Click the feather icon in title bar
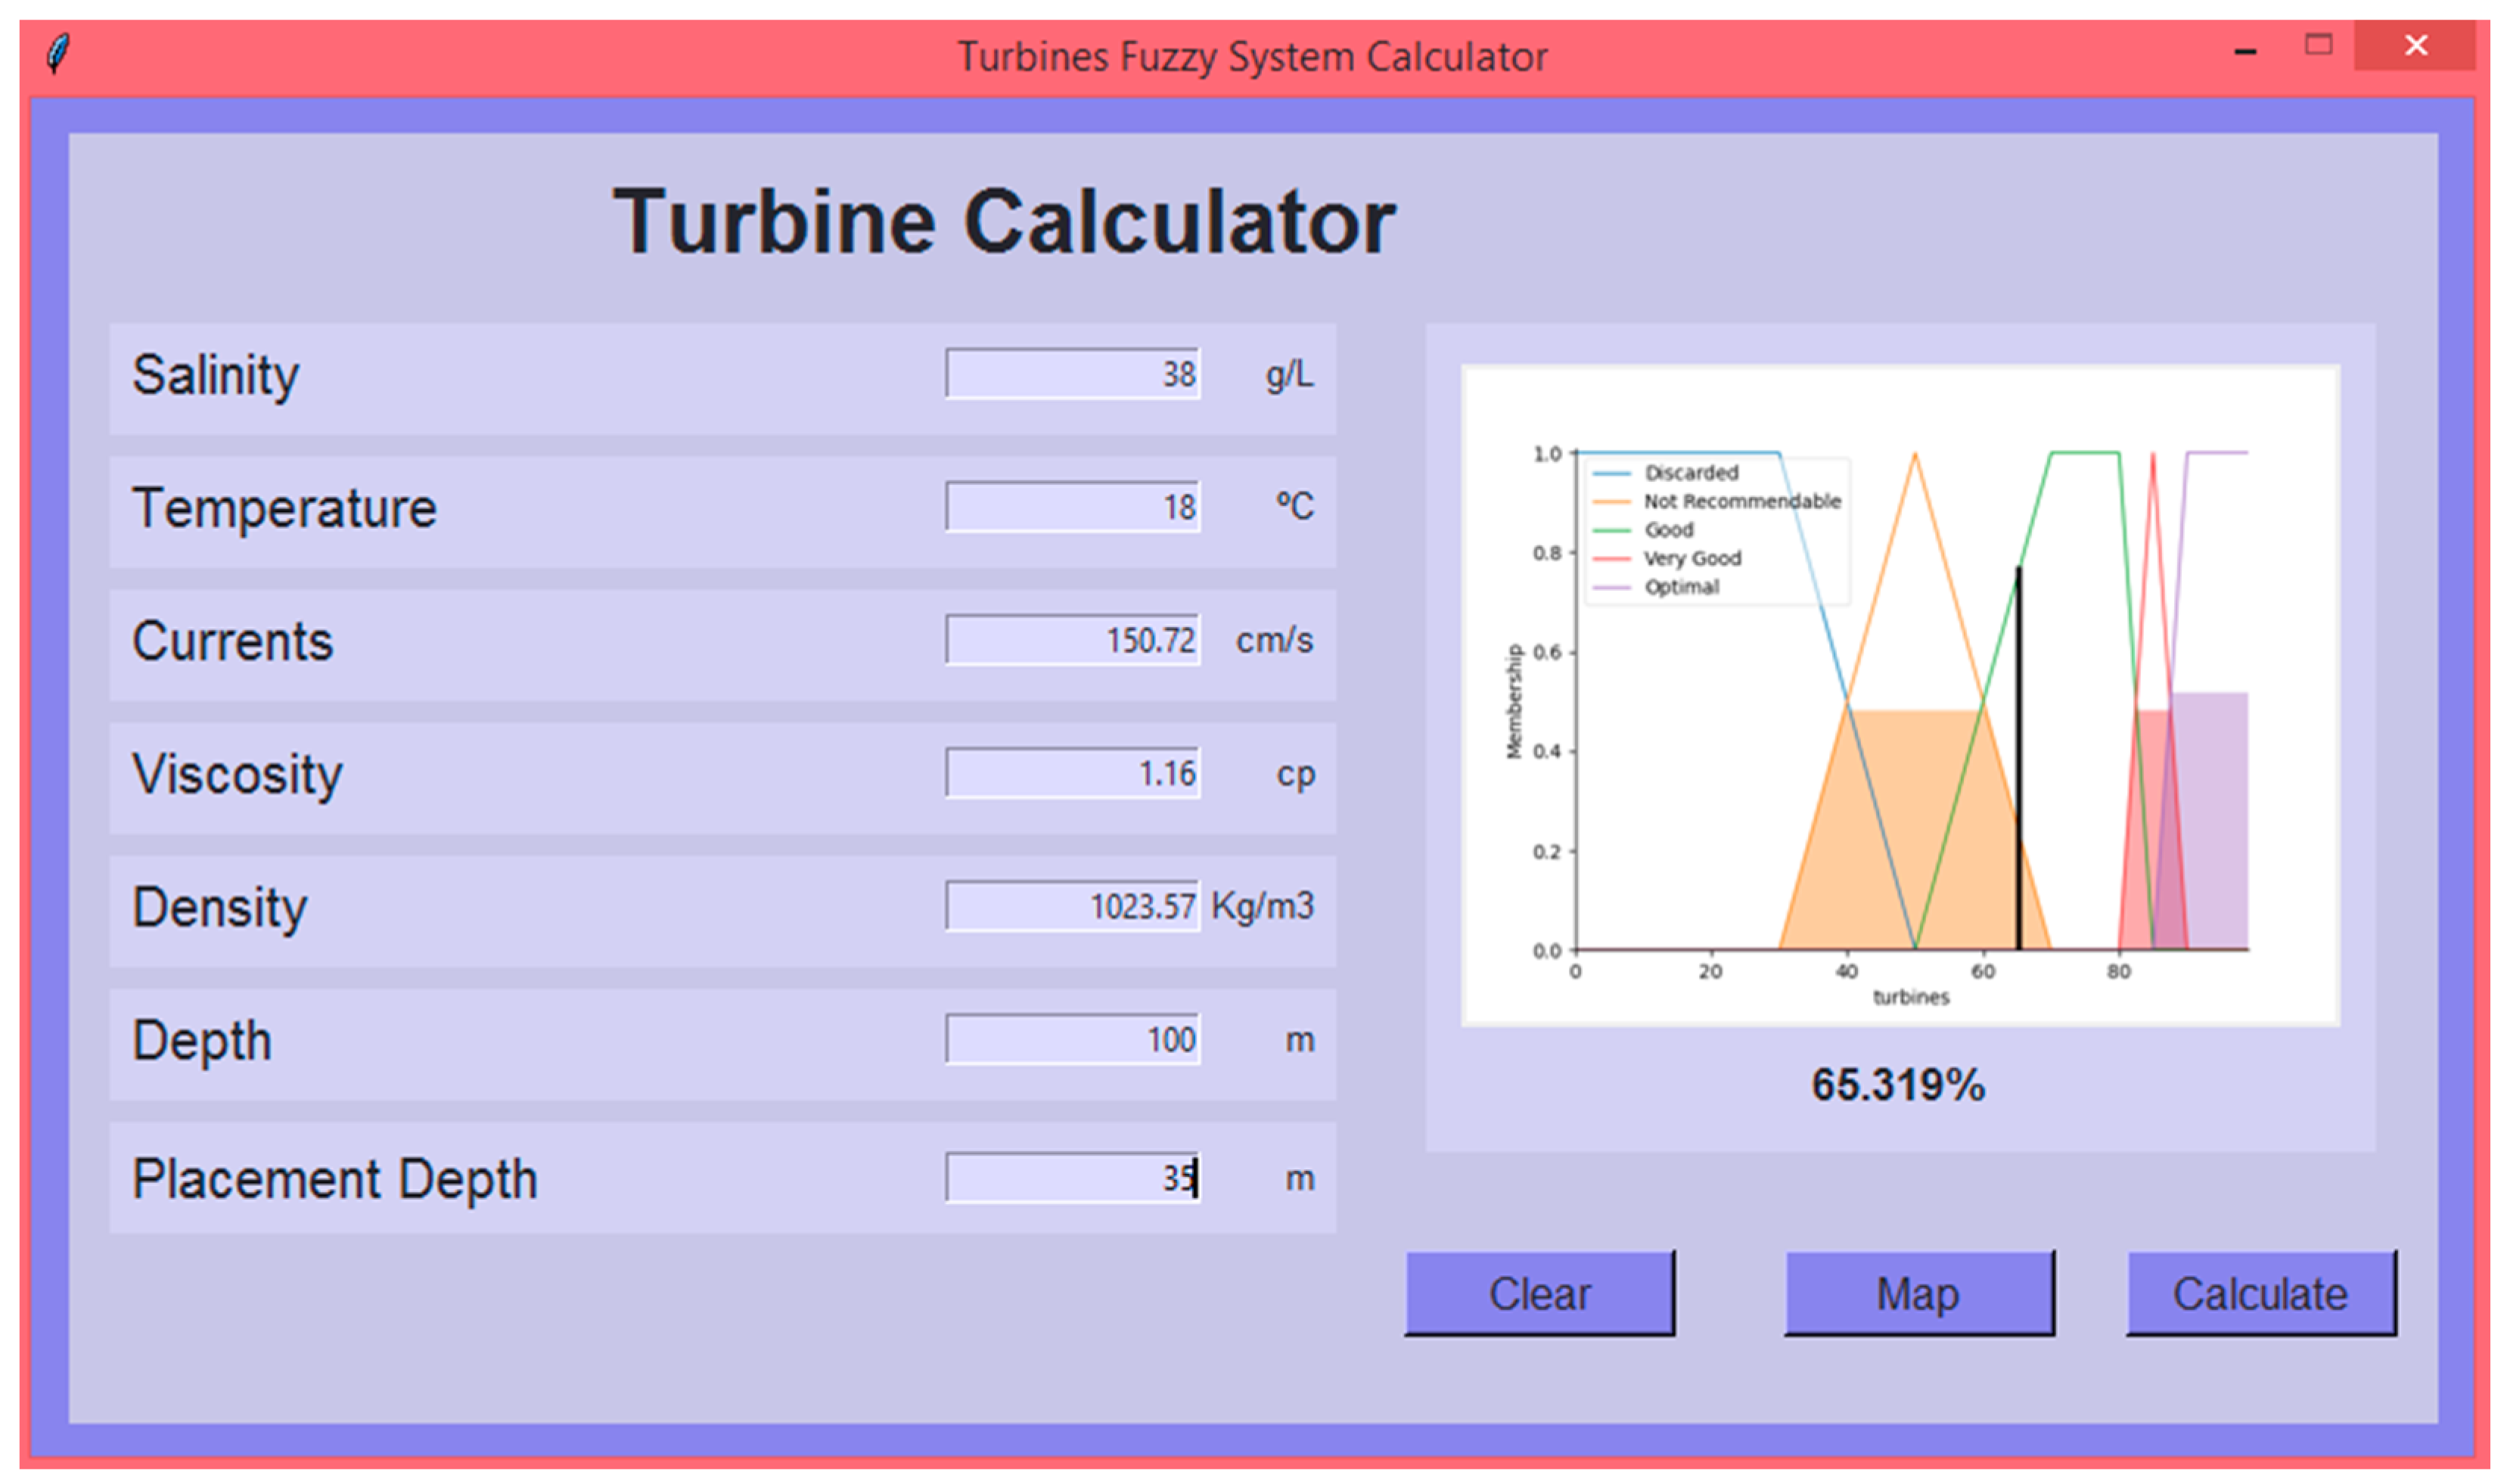The width and height of the screenshot is (2507, 1484). click(x=59, y=53)
